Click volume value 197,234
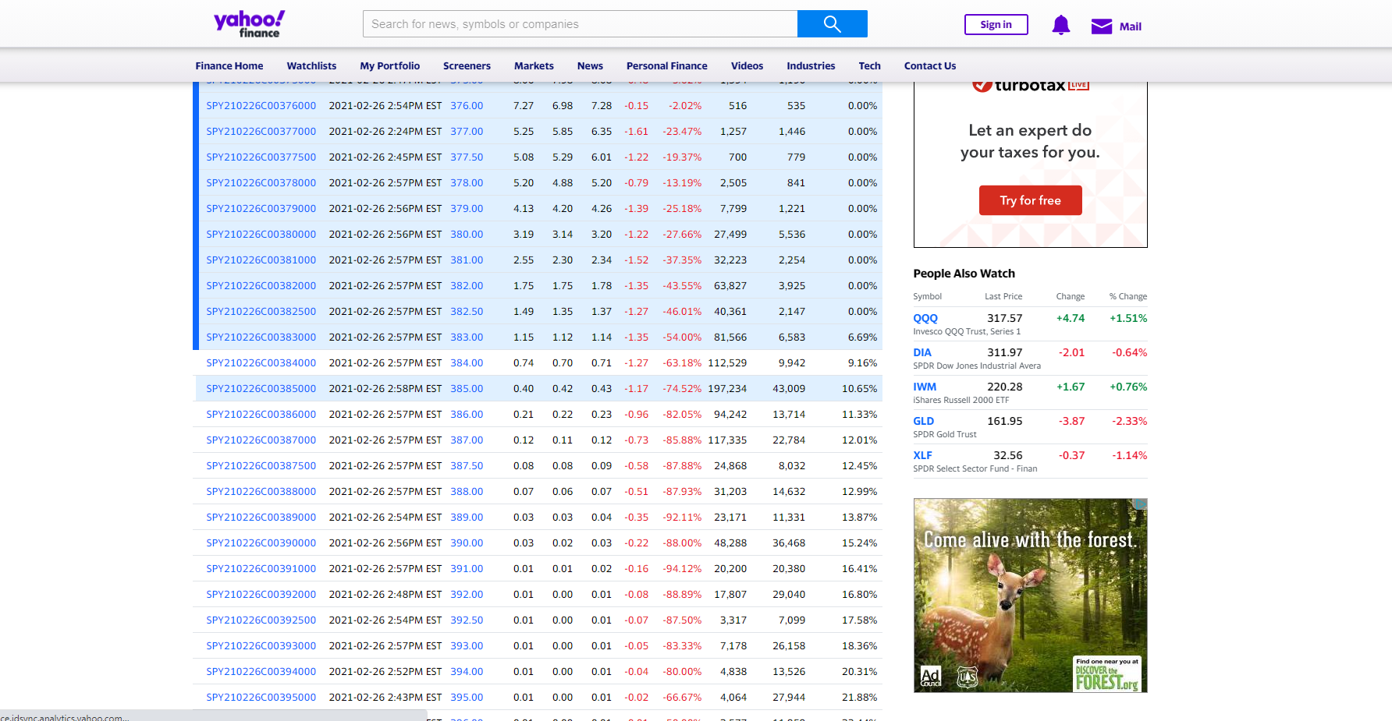 [x=727, y=389]
